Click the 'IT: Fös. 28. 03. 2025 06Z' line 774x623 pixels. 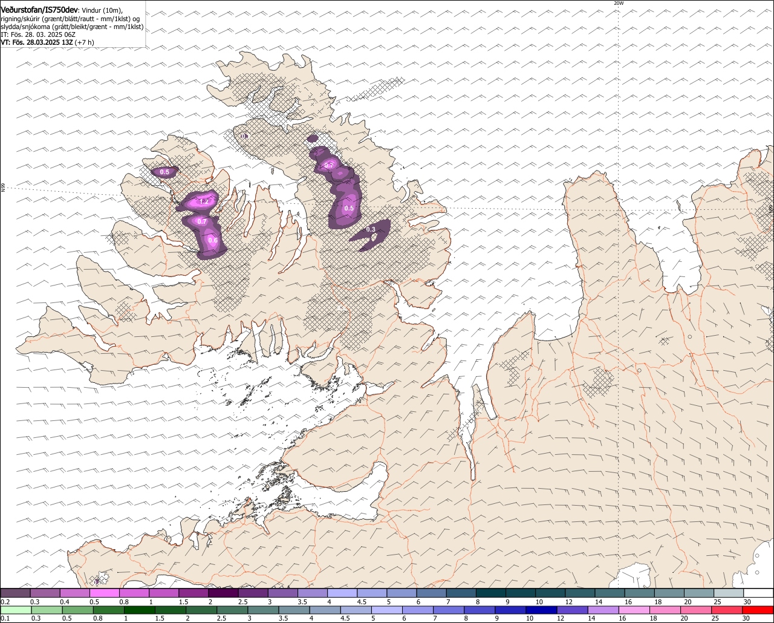point(38,35)
